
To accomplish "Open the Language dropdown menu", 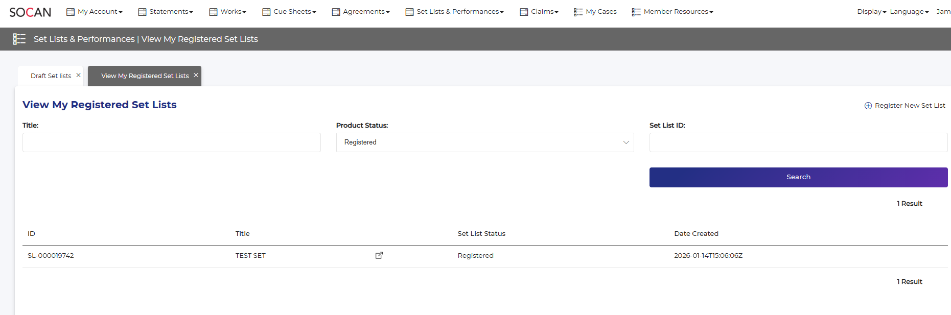I will coord(909,12).
